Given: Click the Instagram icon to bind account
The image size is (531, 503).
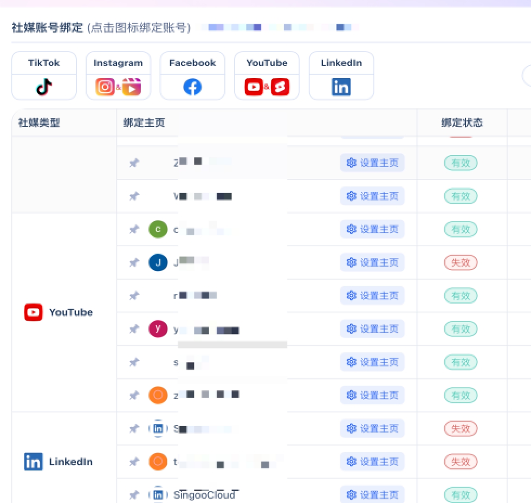Looking at the screenshot, I should tap(105, 87).
